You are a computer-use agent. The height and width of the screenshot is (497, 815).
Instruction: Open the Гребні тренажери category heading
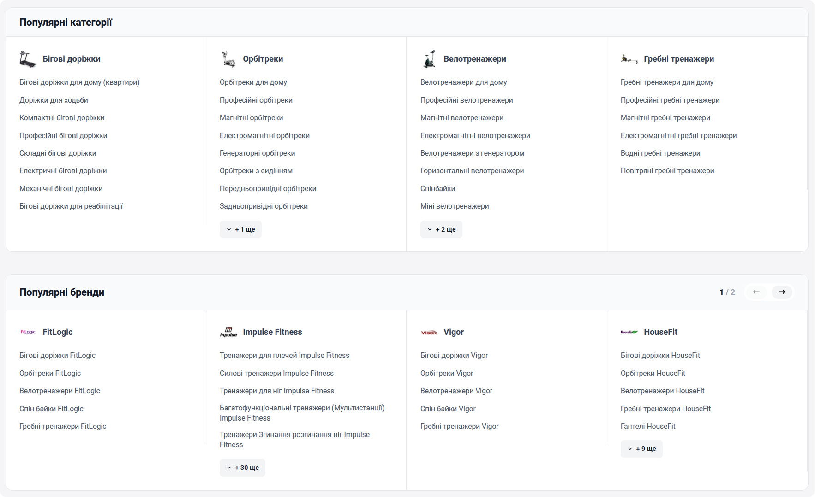click(679, 59)
